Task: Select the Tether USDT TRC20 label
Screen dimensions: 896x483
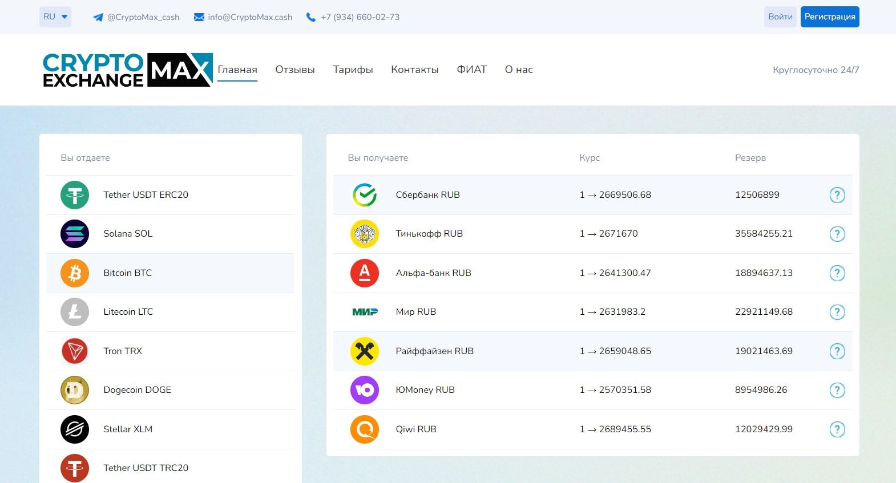Action: point(146,468)
